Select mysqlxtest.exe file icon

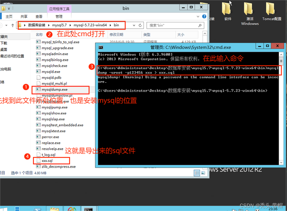coord(38,131)
